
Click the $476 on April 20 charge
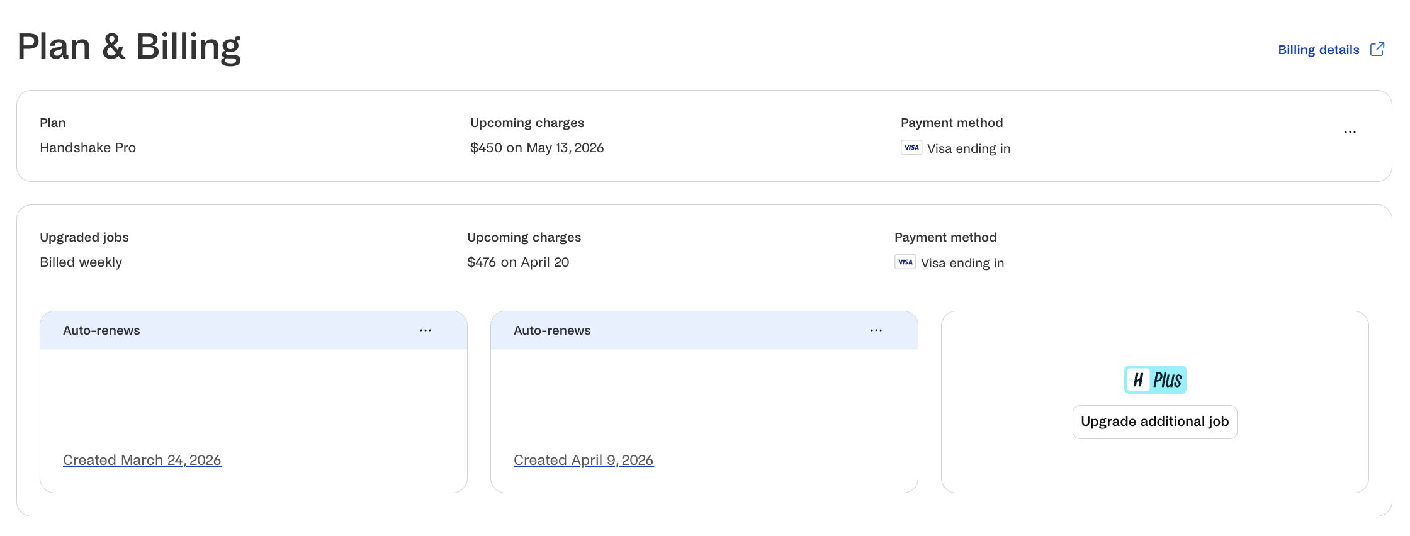[518, 262]
